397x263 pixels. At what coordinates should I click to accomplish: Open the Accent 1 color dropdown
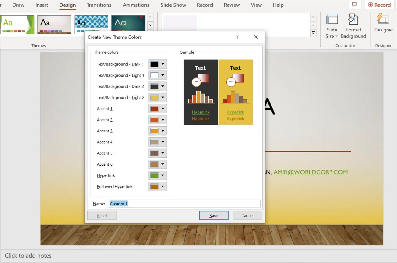click(x=163, y=108)
